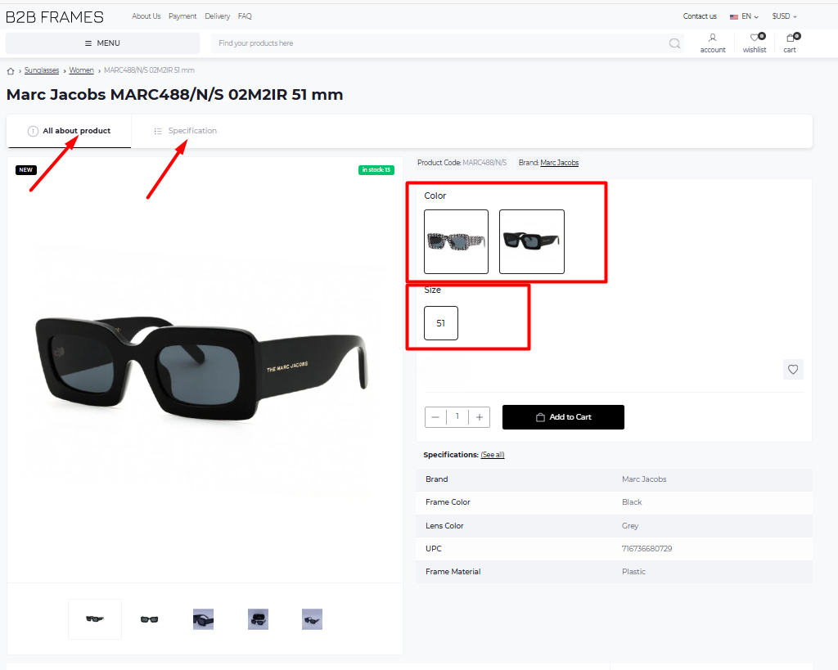838x670 pixels.
Task: Click the Frame Material 'Plastic' value
Action: (633, 572)
